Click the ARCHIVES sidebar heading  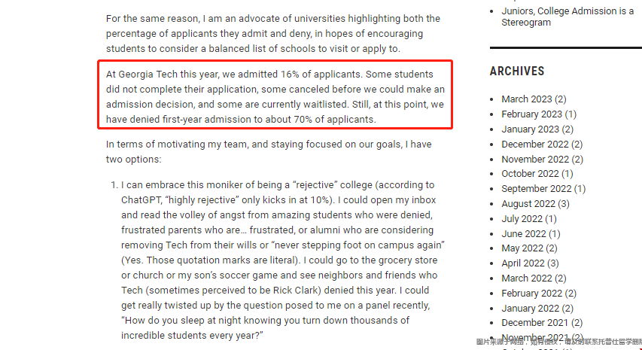(517, 72)
